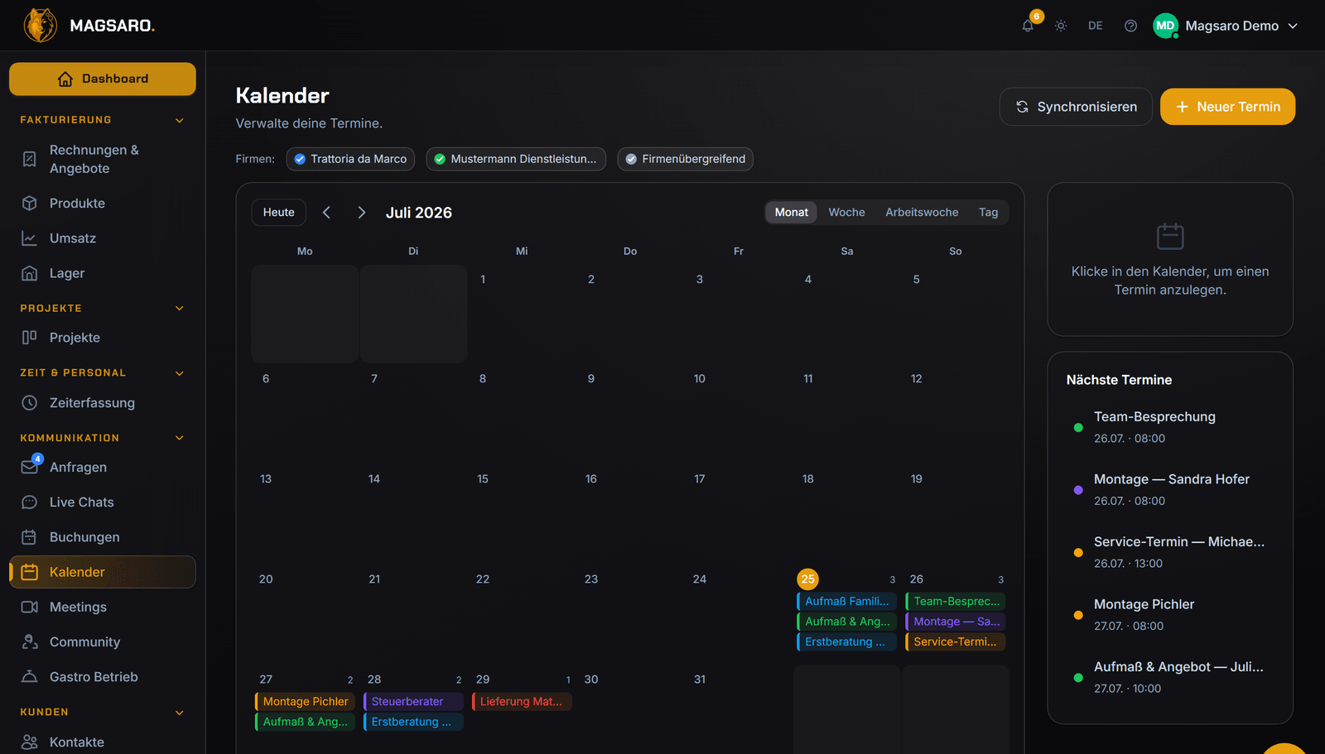
Task: Open Kalender in sidebar
Action: (103, 572)
